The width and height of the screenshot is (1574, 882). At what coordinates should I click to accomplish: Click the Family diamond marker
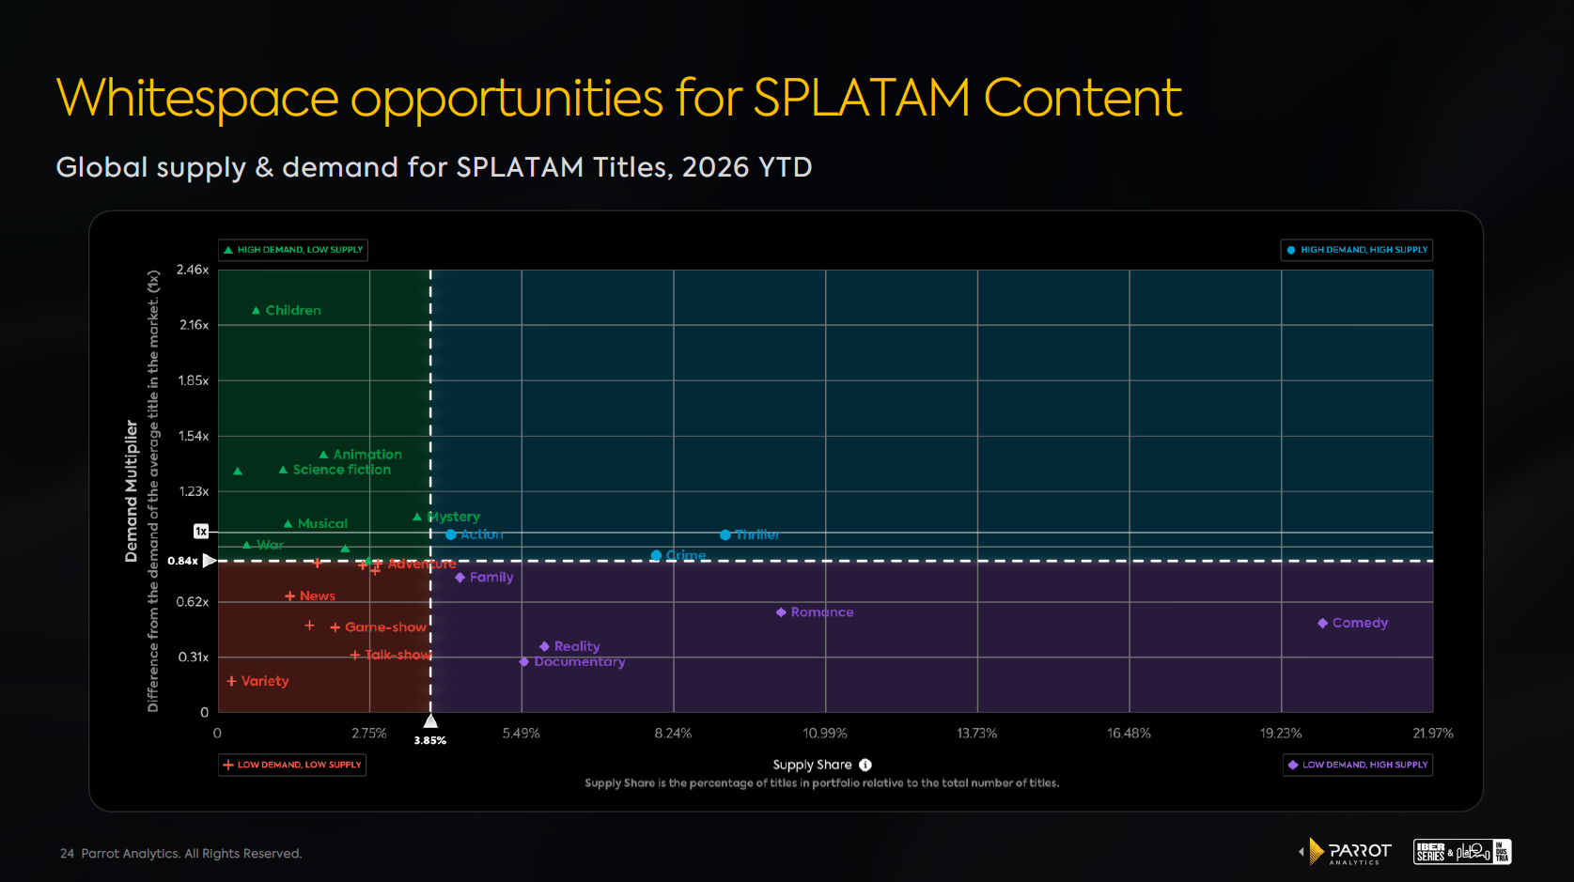[460, 578]
